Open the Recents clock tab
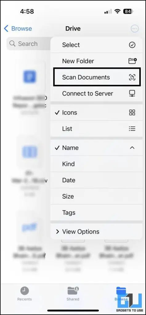 (x=25, y=294)
